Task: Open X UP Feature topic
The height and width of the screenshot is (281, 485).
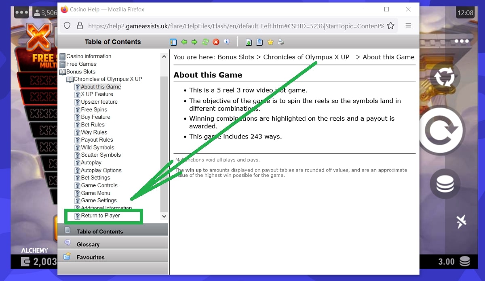Action: click(x=94, y=94)
